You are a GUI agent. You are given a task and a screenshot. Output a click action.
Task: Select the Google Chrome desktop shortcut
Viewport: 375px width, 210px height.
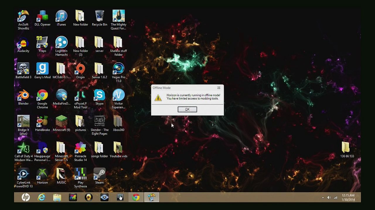point(42,99)
